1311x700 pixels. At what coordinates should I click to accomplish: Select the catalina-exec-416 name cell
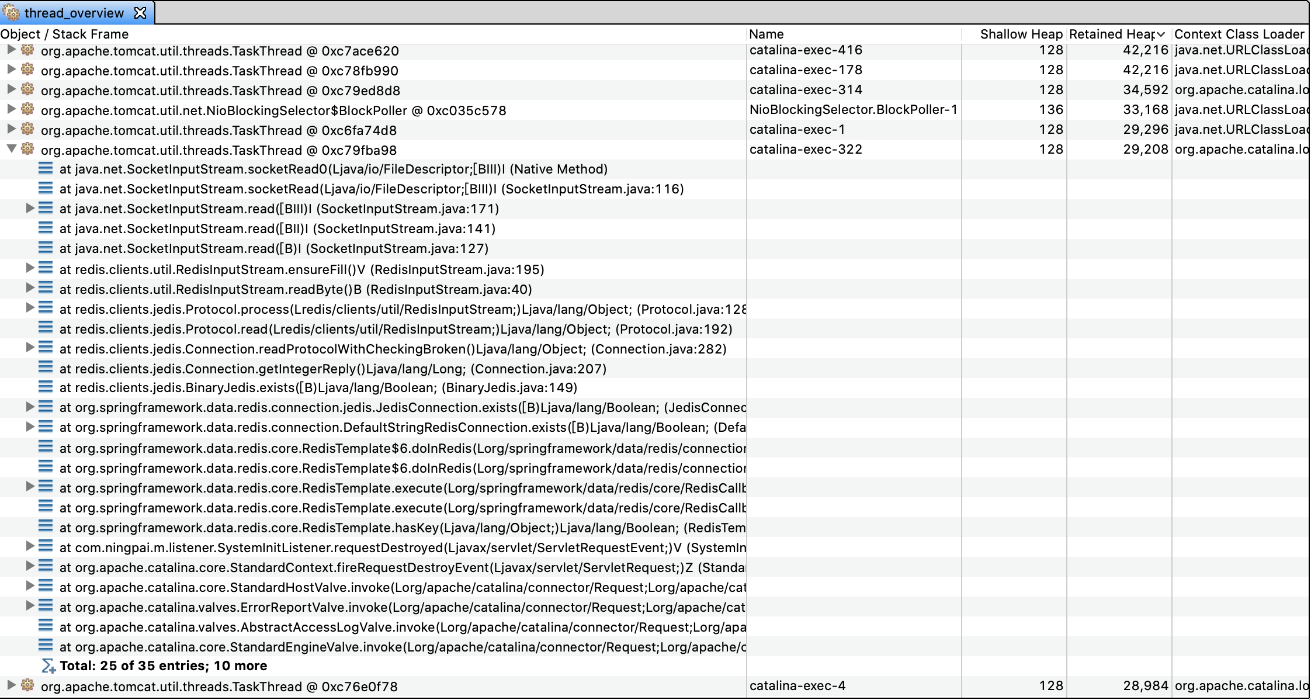(x=806, y=50)
